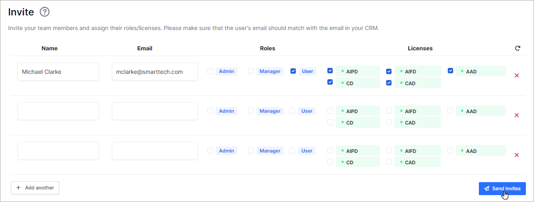Enable Manager role for Michael Clarke
Viewport: 534px width, 202px height.
[x=251, y=71]
